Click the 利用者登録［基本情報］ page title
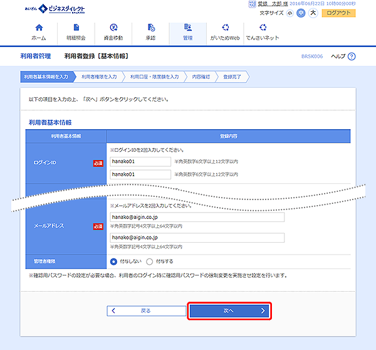376x350 pixels. pos(97,56)
